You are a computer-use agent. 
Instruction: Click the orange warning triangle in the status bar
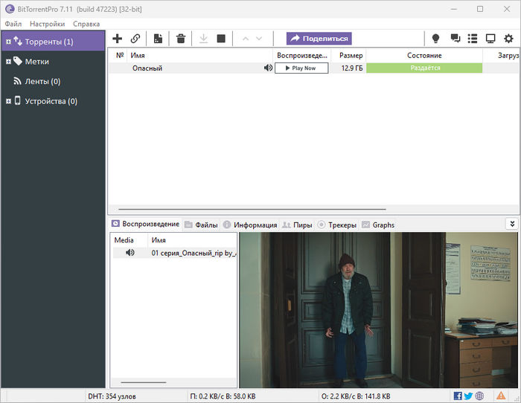[x=502, y=396]
